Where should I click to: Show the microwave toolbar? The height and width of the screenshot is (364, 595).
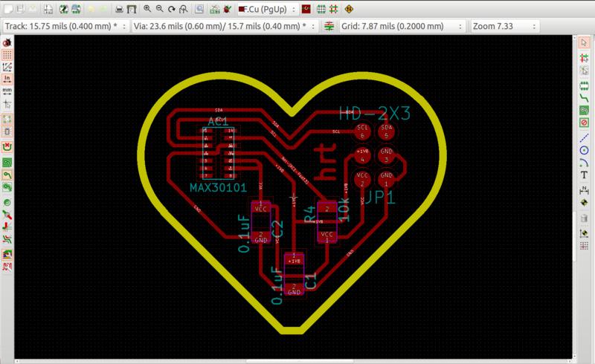(7, 266)
